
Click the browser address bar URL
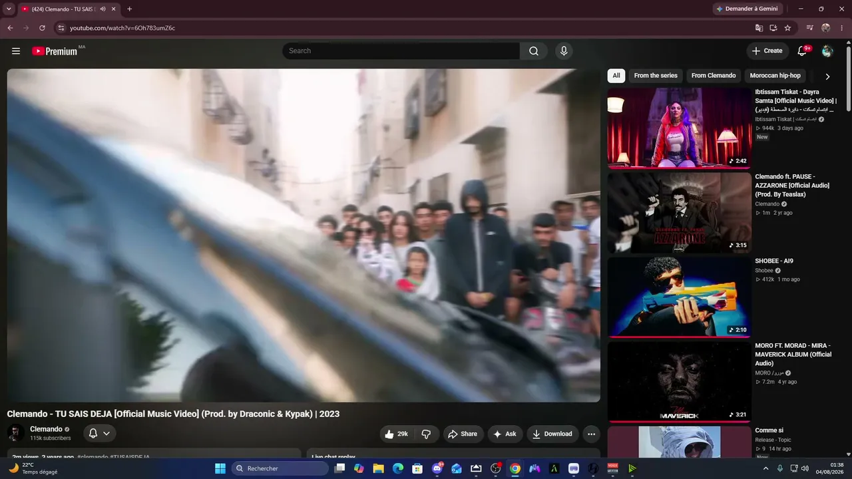click(122, 28)
